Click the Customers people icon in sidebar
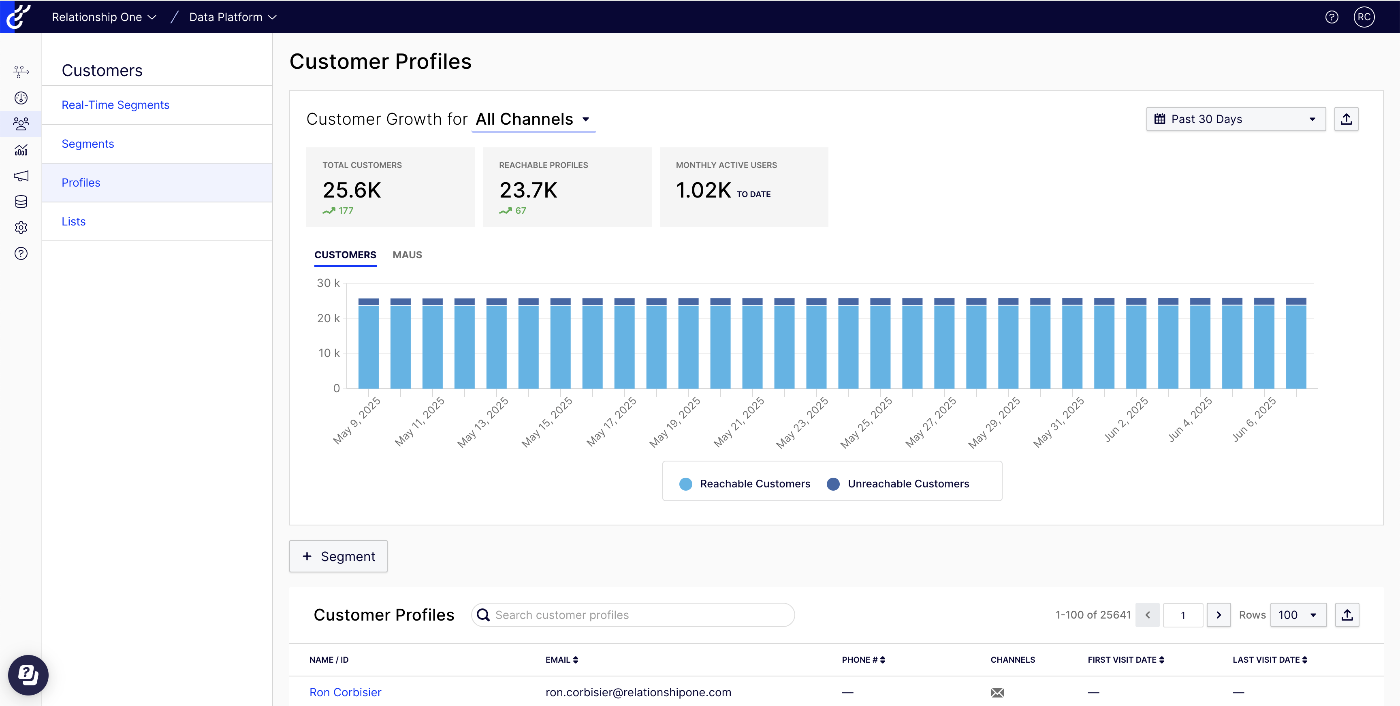The height and width of the screenshot is (706, 1400). 20,123
